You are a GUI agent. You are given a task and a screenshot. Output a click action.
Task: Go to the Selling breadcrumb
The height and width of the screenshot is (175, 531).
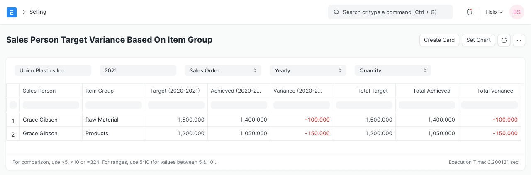point(38,12)
